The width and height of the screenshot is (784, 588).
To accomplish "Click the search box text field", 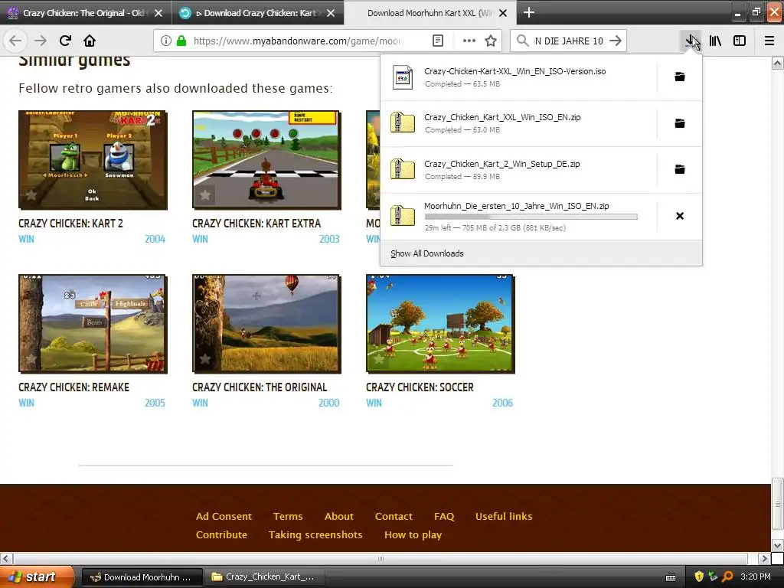I will [x=569, y=41].
